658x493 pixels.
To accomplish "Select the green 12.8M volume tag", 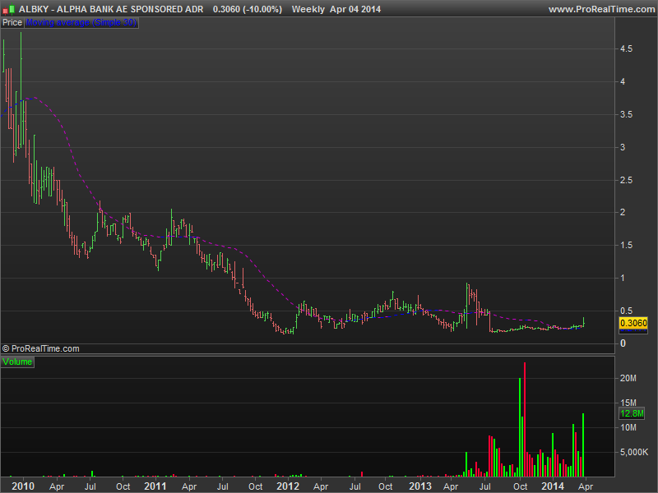I will [x=631, y=415].
